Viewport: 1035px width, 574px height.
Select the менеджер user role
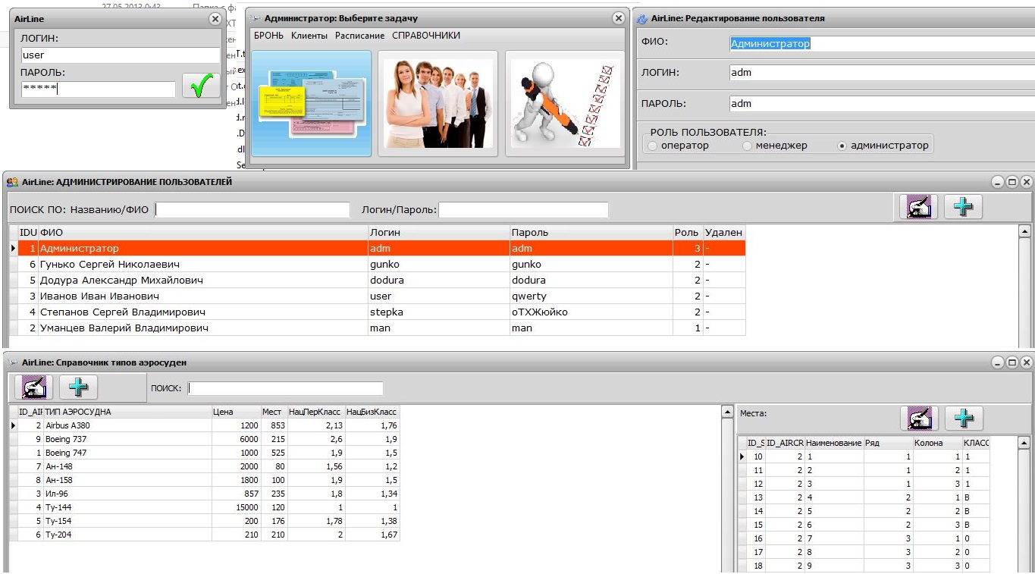coord(775,146)
